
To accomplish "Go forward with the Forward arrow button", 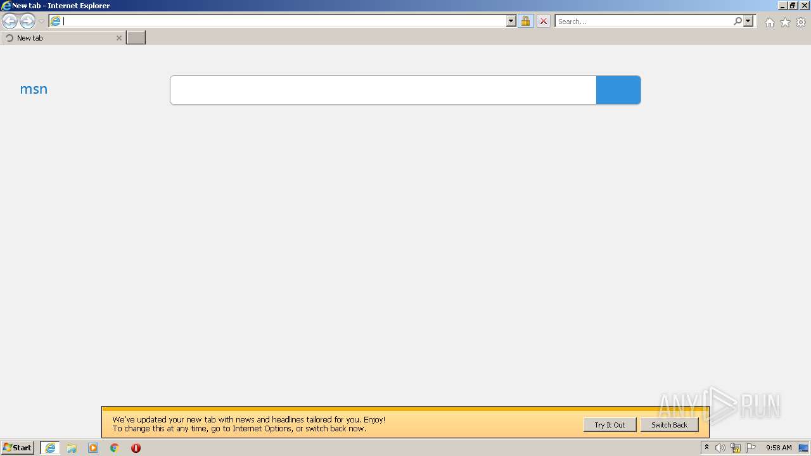I will coord(27,22).
